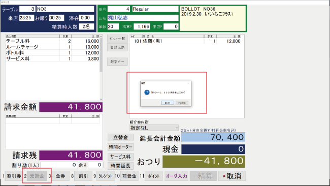The height and width of the screenshot is (186, 330).
Task: Click the お帰り time field 00:25
Action: pos(56,18)
